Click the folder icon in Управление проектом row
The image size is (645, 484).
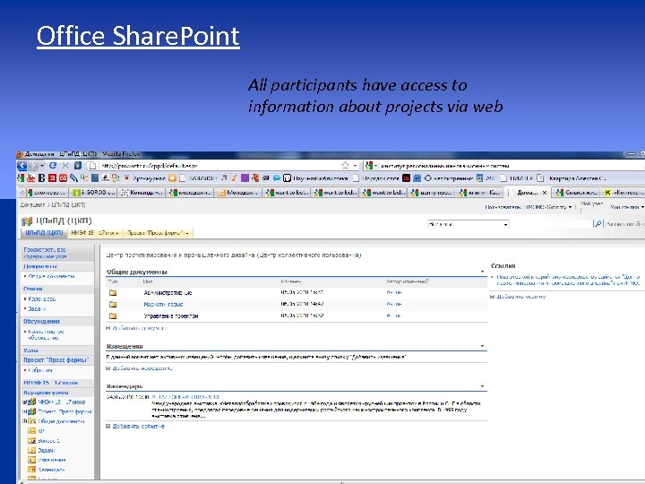(113, 316)
